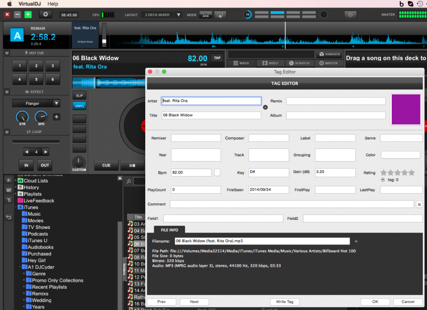The width and height of the screenshot is (427, 310).
Task: Toggle the checkbox next to Bpm field
Action: (217, 172)
